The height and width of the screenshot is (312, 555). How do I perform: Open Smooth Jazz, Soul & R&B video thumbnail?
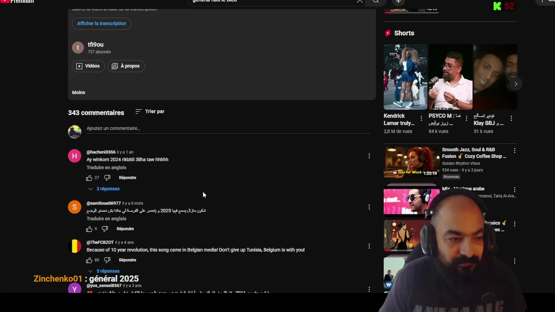pyautogui.click(x=411, y=162)
